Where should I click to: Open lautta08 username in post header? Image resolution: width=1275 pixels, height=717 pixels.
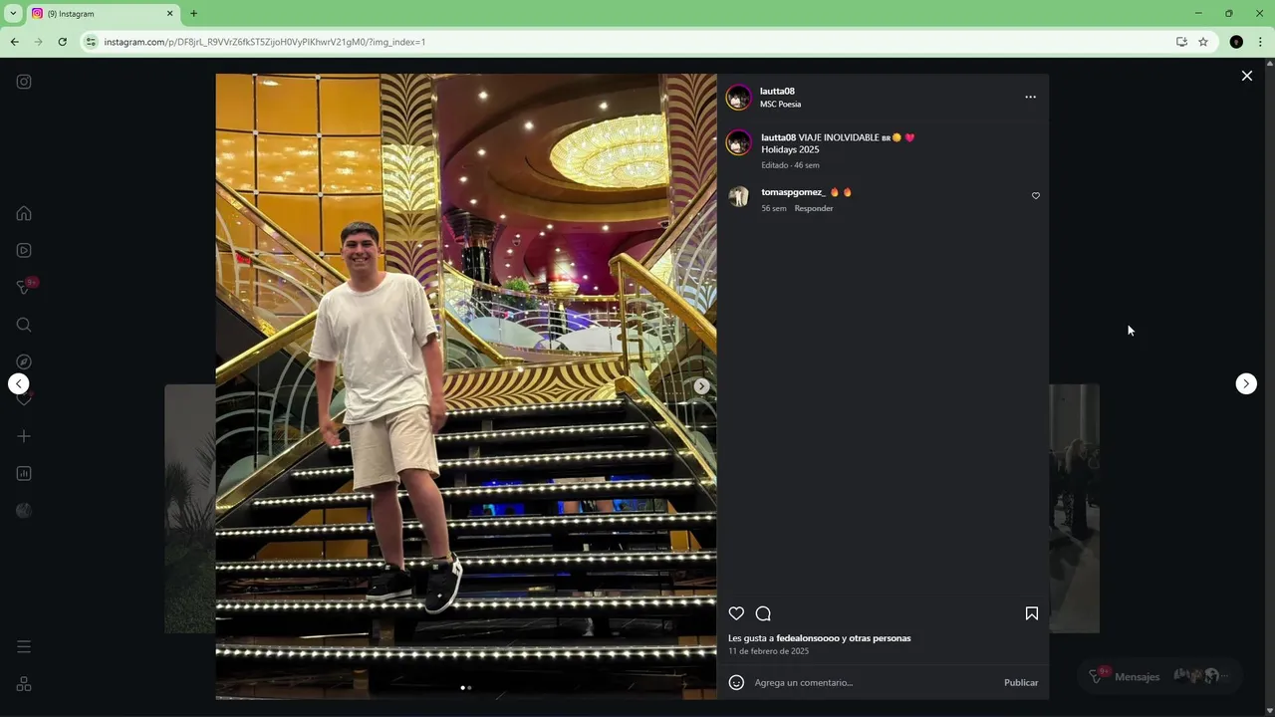click(777, 92)
